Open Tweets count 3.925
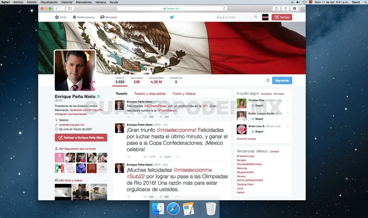Screen dimensions: 368x218 (x=120, y=80)
